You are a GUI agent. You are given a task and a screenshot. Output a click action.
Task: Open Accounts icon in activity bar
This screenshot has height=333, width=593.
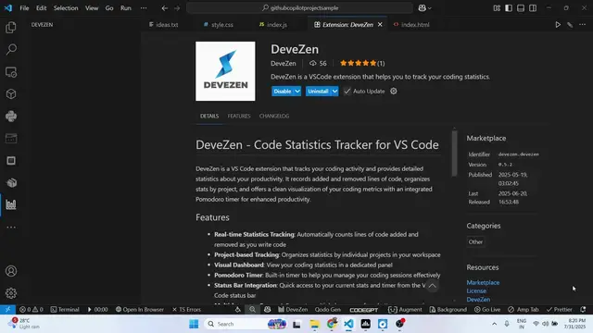pyautogui.click(x=11, y=271)
